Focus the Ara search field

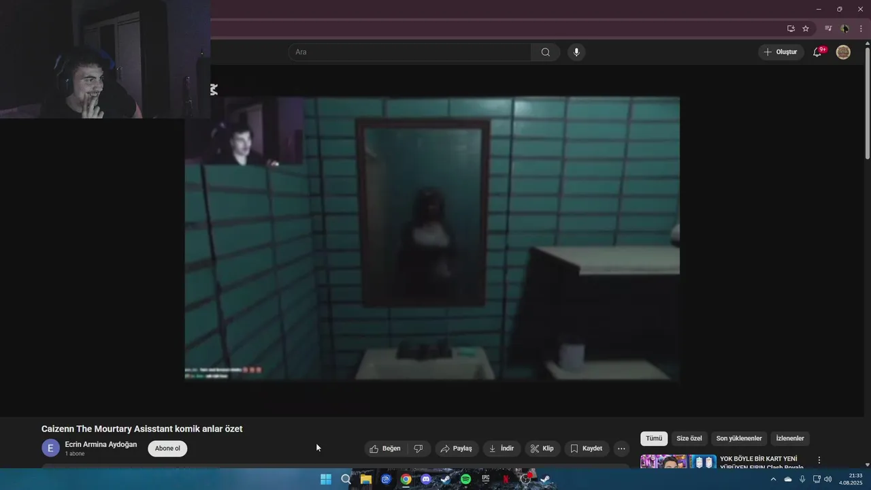pos(410,52)
